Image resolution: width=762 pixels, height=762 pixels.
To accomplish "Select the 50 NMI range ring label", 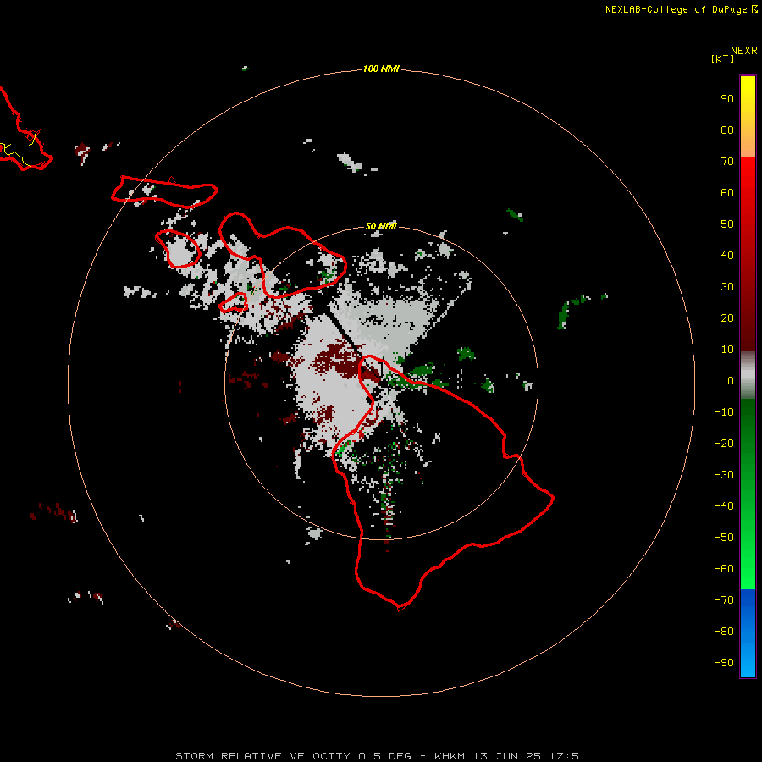I will tap(381, 226).
